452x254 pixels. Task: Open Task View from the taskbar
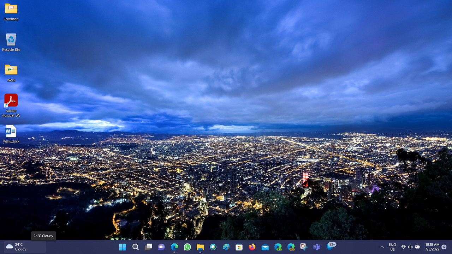(149, 247)
